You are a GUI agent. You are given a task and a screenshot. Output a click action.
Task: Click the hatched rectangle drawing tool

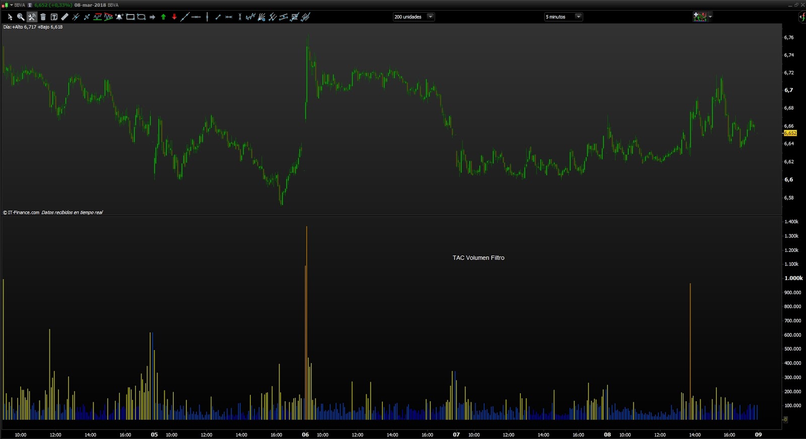tap(295, 17)
